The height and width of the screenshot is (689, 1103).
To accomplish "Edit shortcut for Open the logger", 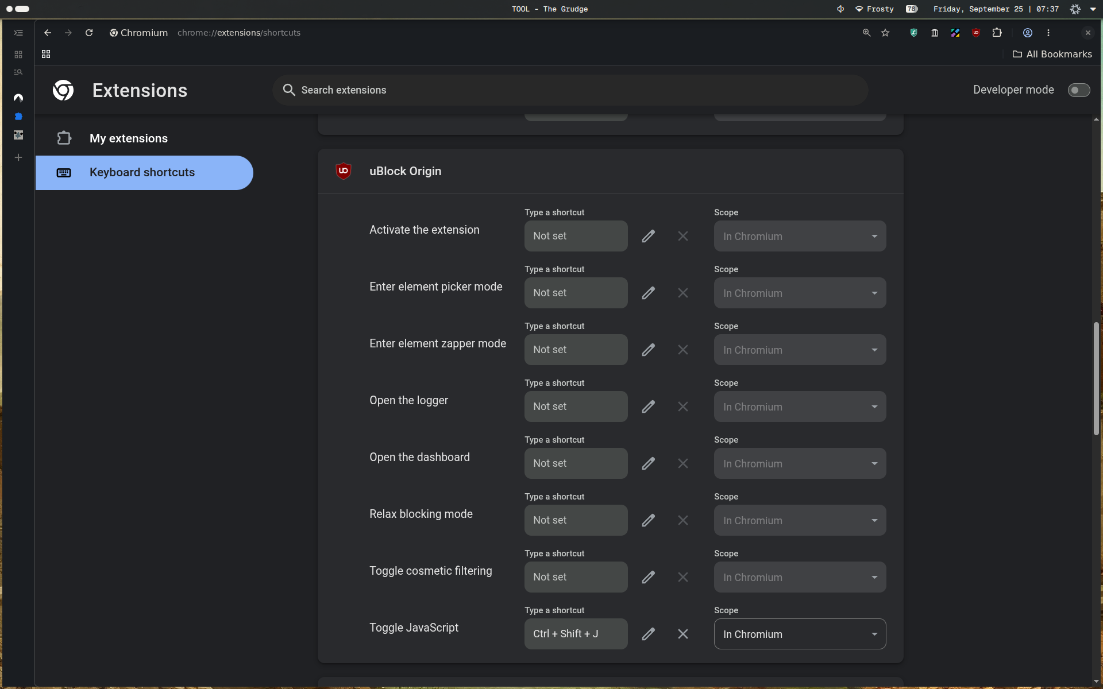I will [x=648, y=407].
